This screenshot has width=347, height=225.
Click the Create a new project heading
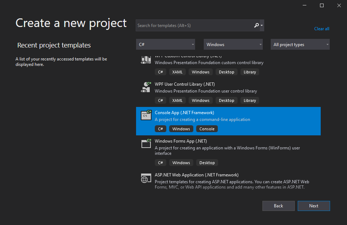pos(71,23)
